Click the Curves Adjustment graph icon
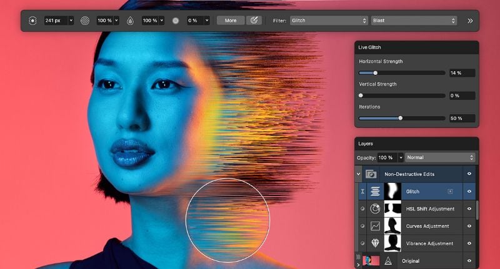 pos(376,226)
